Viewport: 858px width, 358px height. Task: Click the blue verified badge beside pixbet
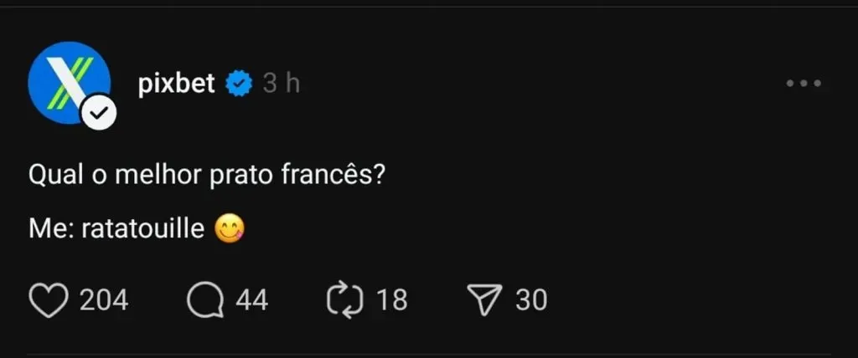click(x=240, y=84)
